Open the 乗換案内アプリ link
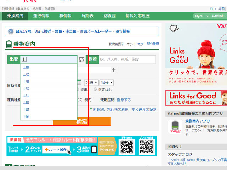 click(x=198, y=121)
